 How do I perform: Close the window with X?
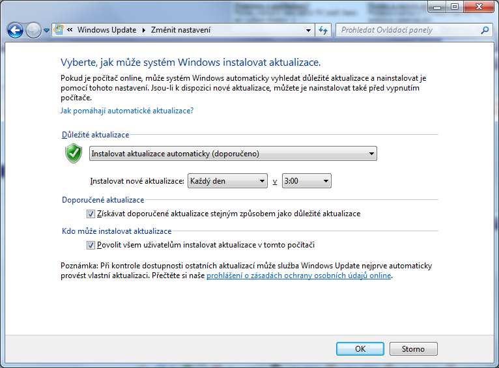(x=479, y=7)
